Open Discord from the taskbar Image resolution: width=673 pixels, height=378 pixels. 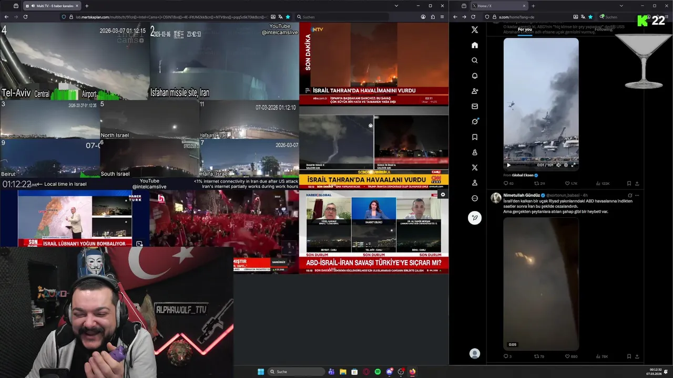[x=389, y=372]
